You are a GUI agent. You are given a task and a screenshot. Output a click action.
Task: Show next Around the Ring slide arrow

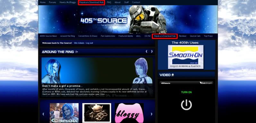[152, 51]
